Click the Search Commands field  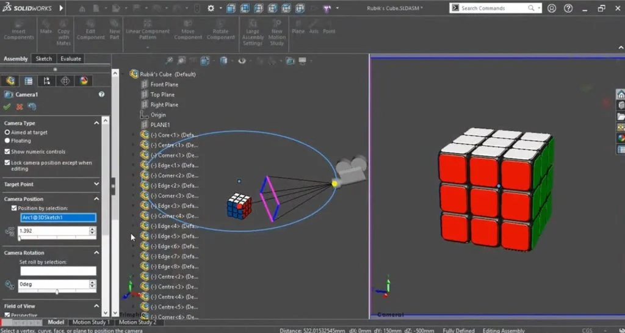pos(491,8)
